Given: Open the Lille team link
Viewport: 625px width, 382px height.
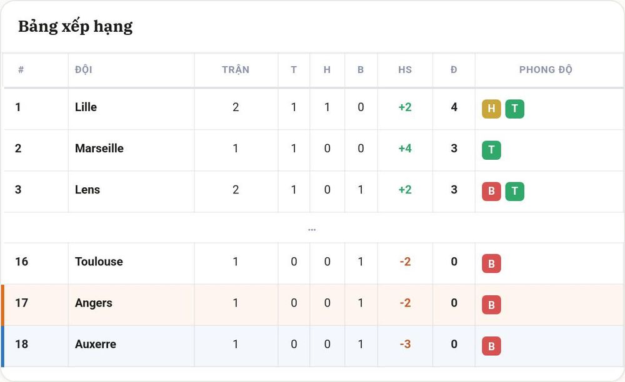Looking at the screenshot, I should [x=86, y=107].
